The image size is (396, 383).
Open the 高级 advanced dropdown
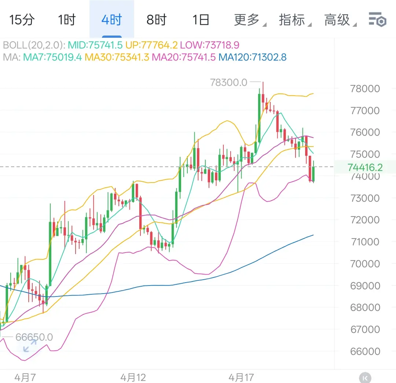[340, 20]
